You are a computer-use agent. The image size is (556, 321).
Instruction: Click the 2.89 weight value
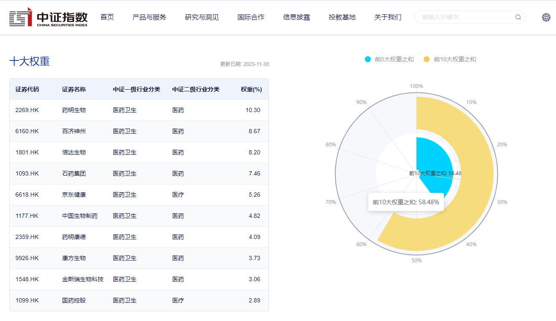pyautogui.click(x=255, y=300)
